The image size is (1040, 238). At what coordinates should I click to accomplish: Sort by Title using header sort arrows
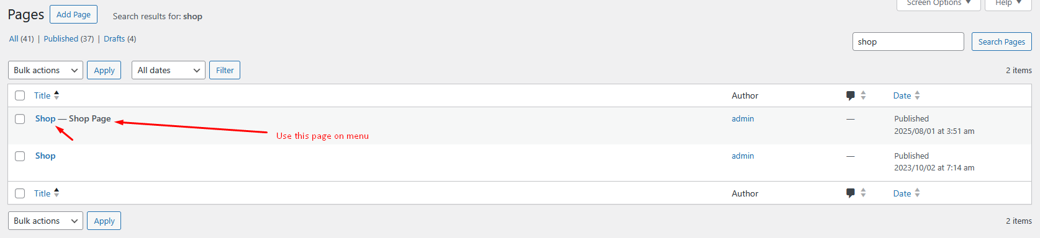[x=57, y=95]
